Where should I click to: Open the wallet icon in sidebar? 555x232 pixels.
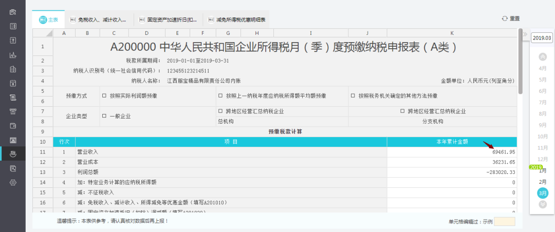[13, 126]
